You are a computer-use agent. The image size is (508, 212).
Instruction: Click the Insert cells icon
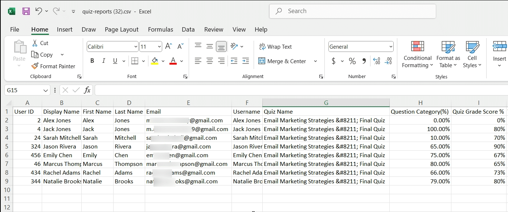(x=500, y=46)
